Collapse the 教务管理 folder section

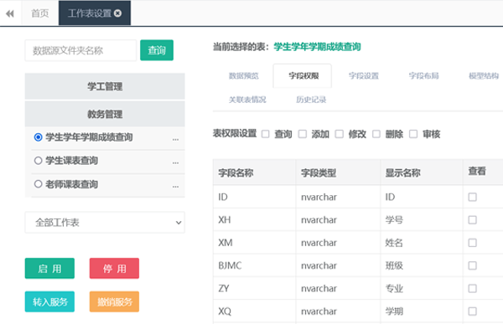pos(105,114)
